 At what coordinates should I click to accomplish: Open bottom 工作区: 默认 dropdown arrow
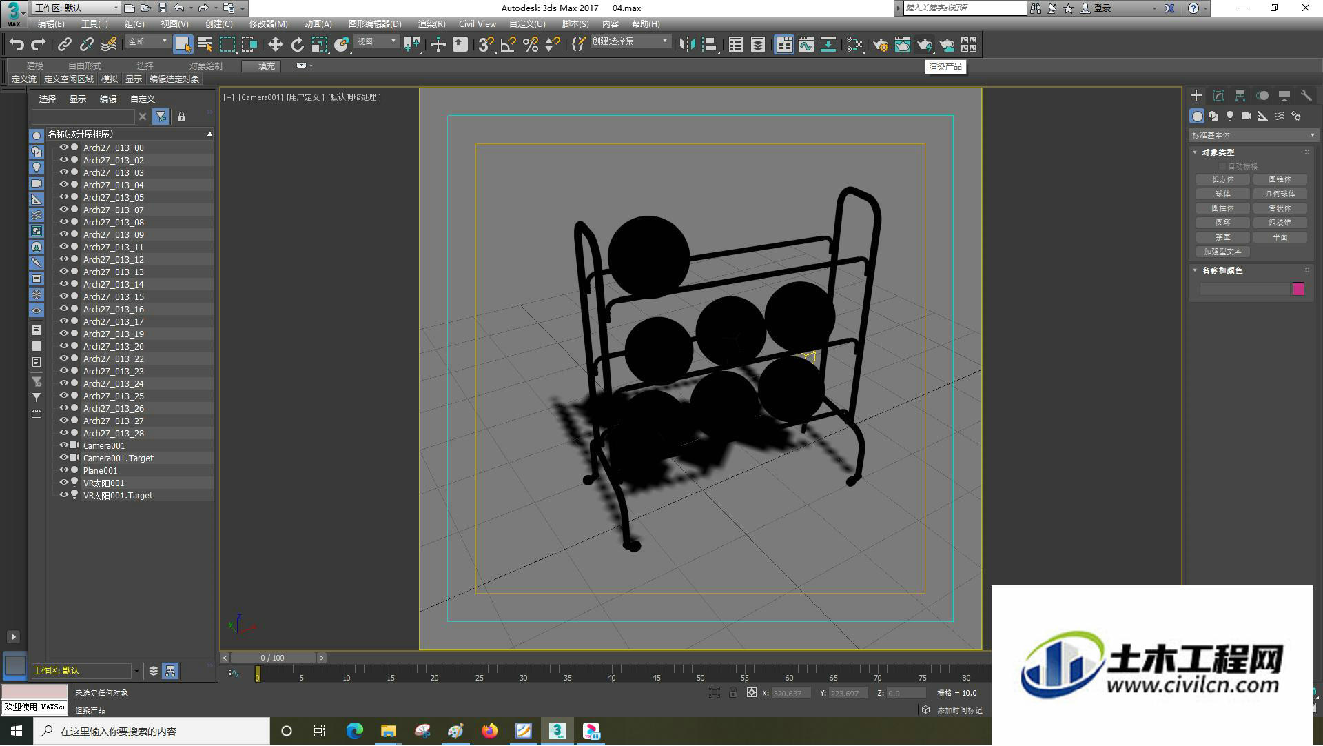(x=136, y=672)
